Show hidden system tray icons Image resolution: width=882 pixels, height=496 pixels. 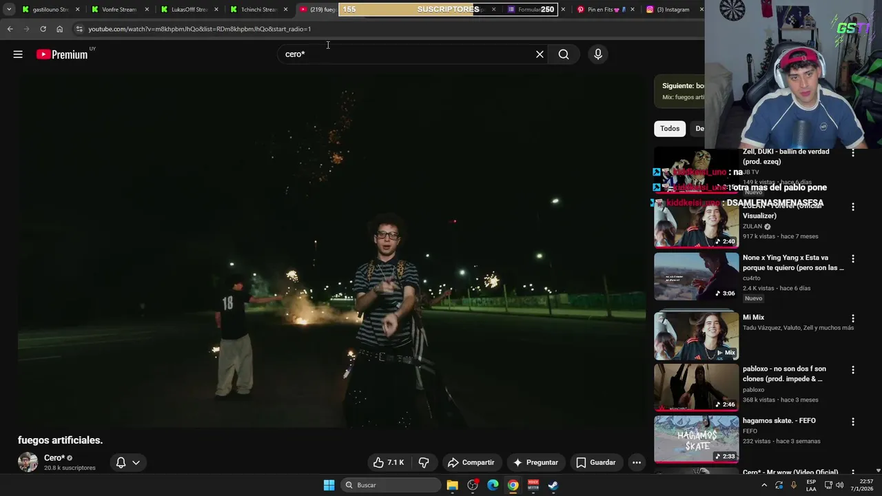click(x=764, y=485)
